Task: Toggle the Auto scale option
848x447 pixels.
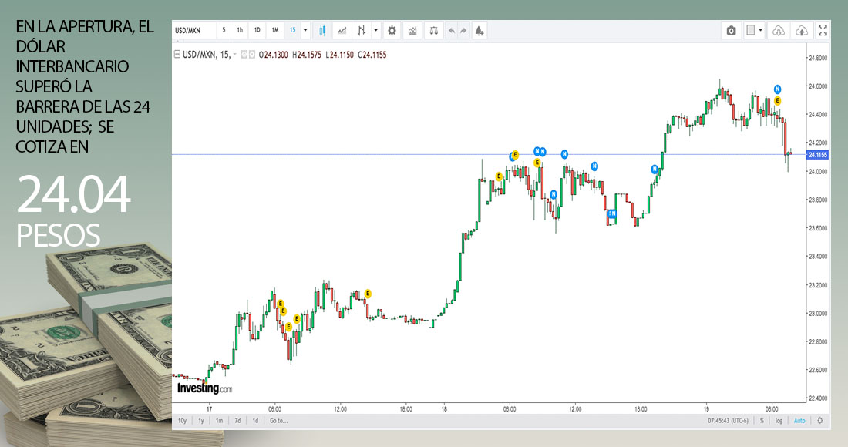Action: click(799, 421)
